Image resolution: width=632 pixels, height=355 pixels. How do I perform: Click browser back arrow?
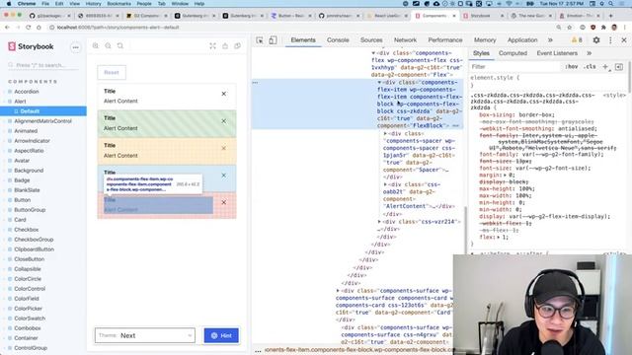pos(7,28)
